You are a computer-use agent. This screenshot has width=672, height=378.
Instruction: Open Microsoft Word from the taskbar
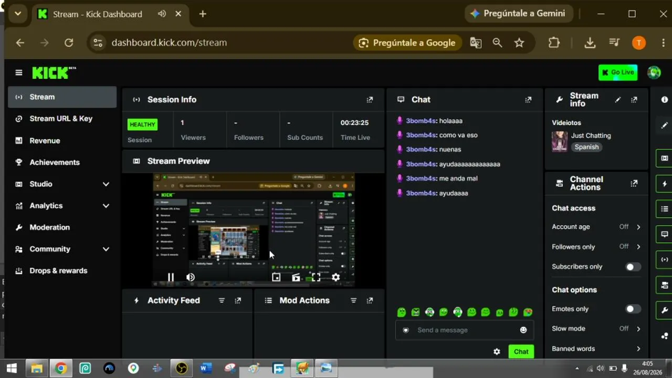click(x=205, y=369)
